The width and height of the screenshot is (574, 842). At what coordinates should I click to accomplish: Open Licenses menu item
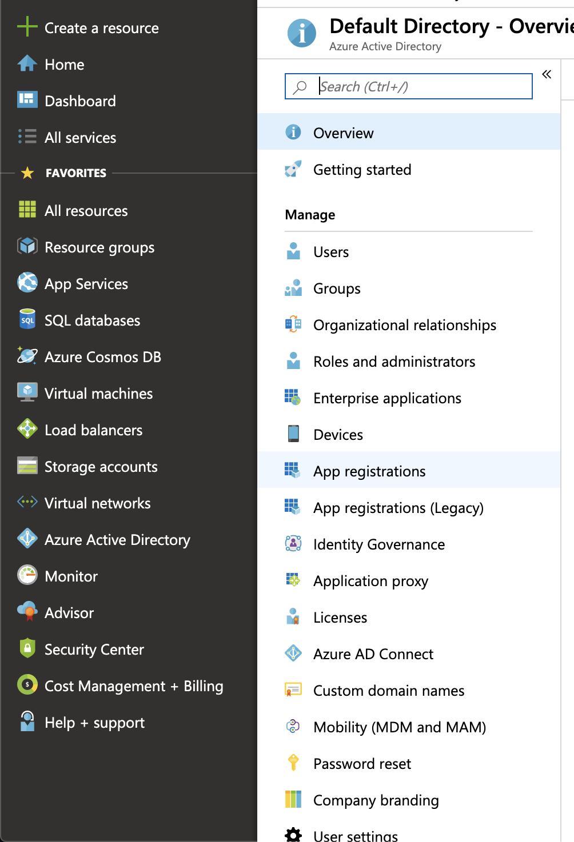click(409, 617)
